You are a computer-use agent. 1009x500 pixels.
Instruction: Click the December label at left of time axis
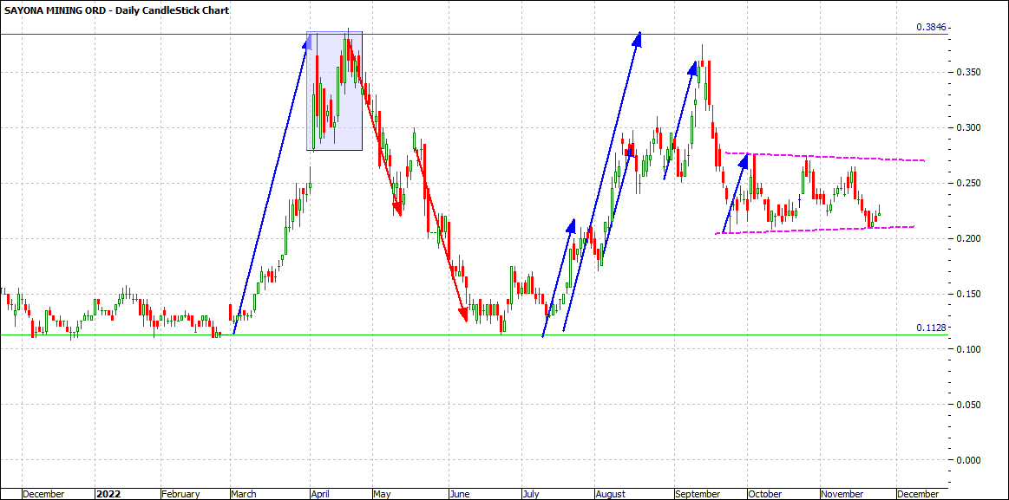click(44, 494)
